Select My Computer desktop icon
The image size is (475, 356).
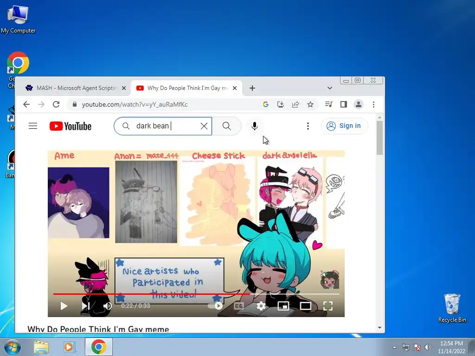tap(18, 19)
